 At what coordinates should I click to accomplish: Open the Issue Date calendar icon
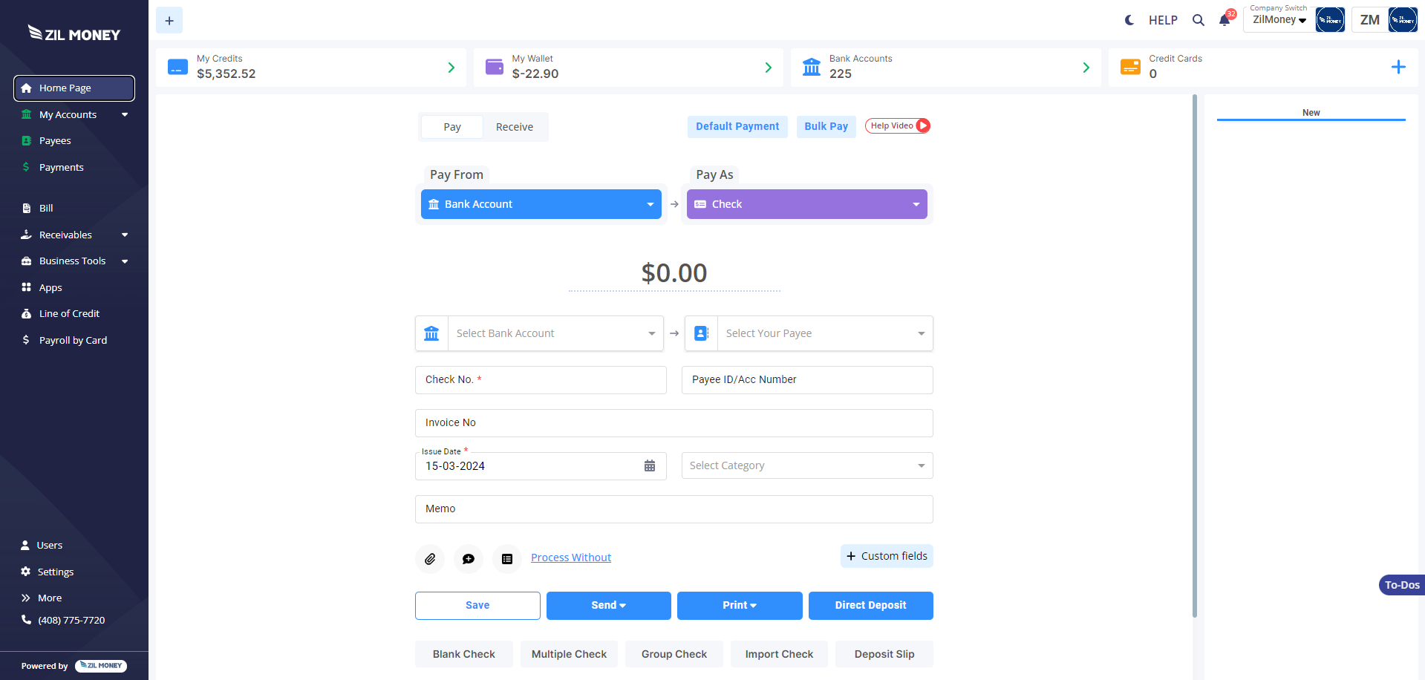[x=650, y=466]
